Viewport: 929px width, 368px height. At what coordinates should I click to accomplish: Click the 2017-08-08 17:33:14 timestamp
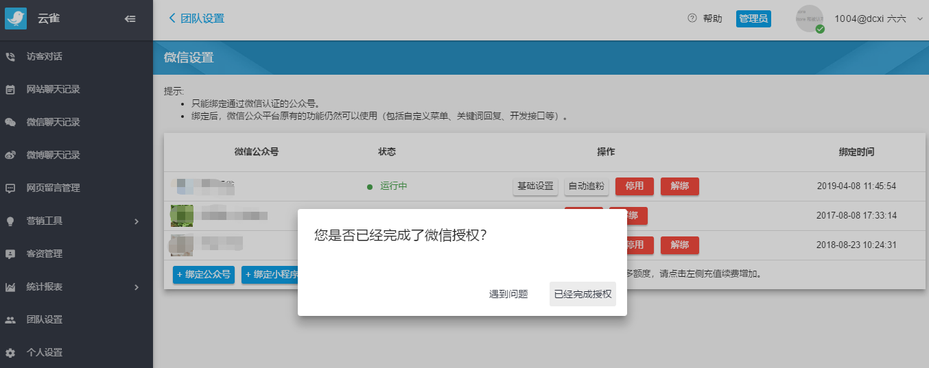(x=856, y=215)
